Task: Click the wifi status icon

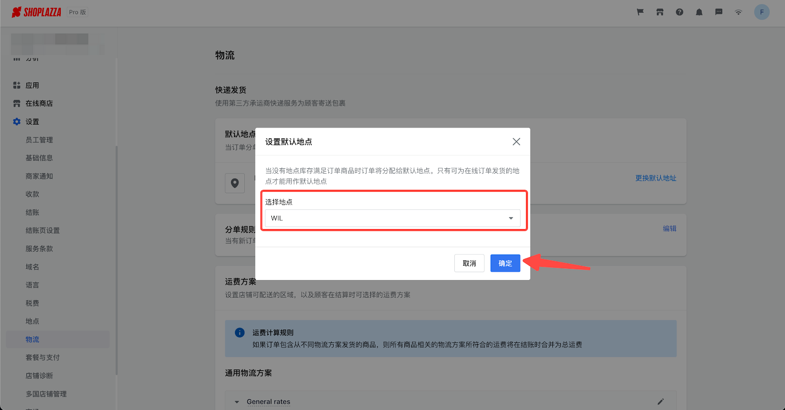Action: pyautogui.click(x=738, y=12)
